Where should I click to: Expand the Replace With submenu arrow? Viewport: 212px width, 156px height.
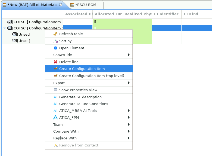(x=129, y=138)
